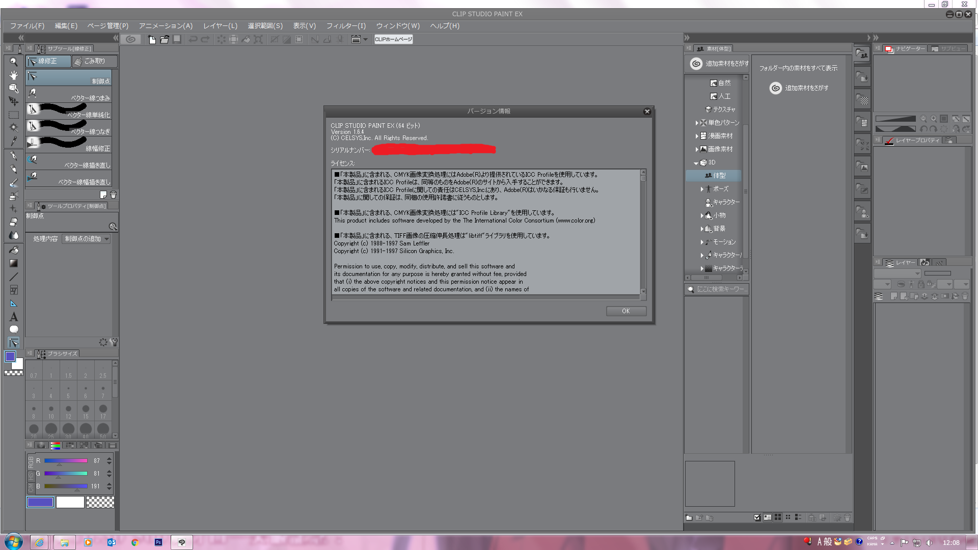Click フォルダー内の素材をすべて表示 link
The width and height of the screenshot is (978, 550).
point(798,68)
